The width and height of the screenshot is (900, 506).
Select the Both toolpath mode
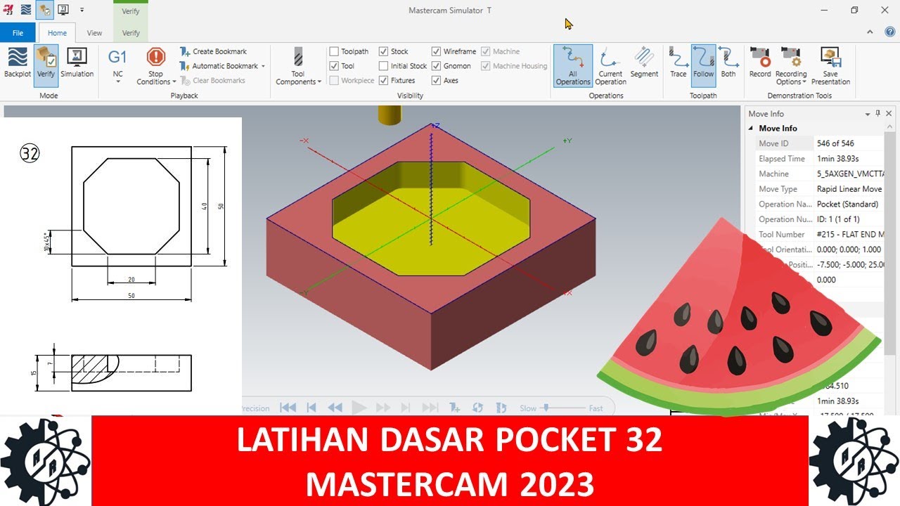(x=728, y=63)
